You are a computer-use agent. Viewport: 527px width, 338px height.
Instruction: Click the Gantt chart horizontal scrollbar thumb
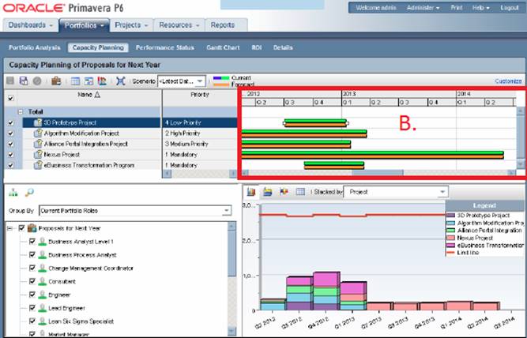pyautogui.click(x=378, y=173)
